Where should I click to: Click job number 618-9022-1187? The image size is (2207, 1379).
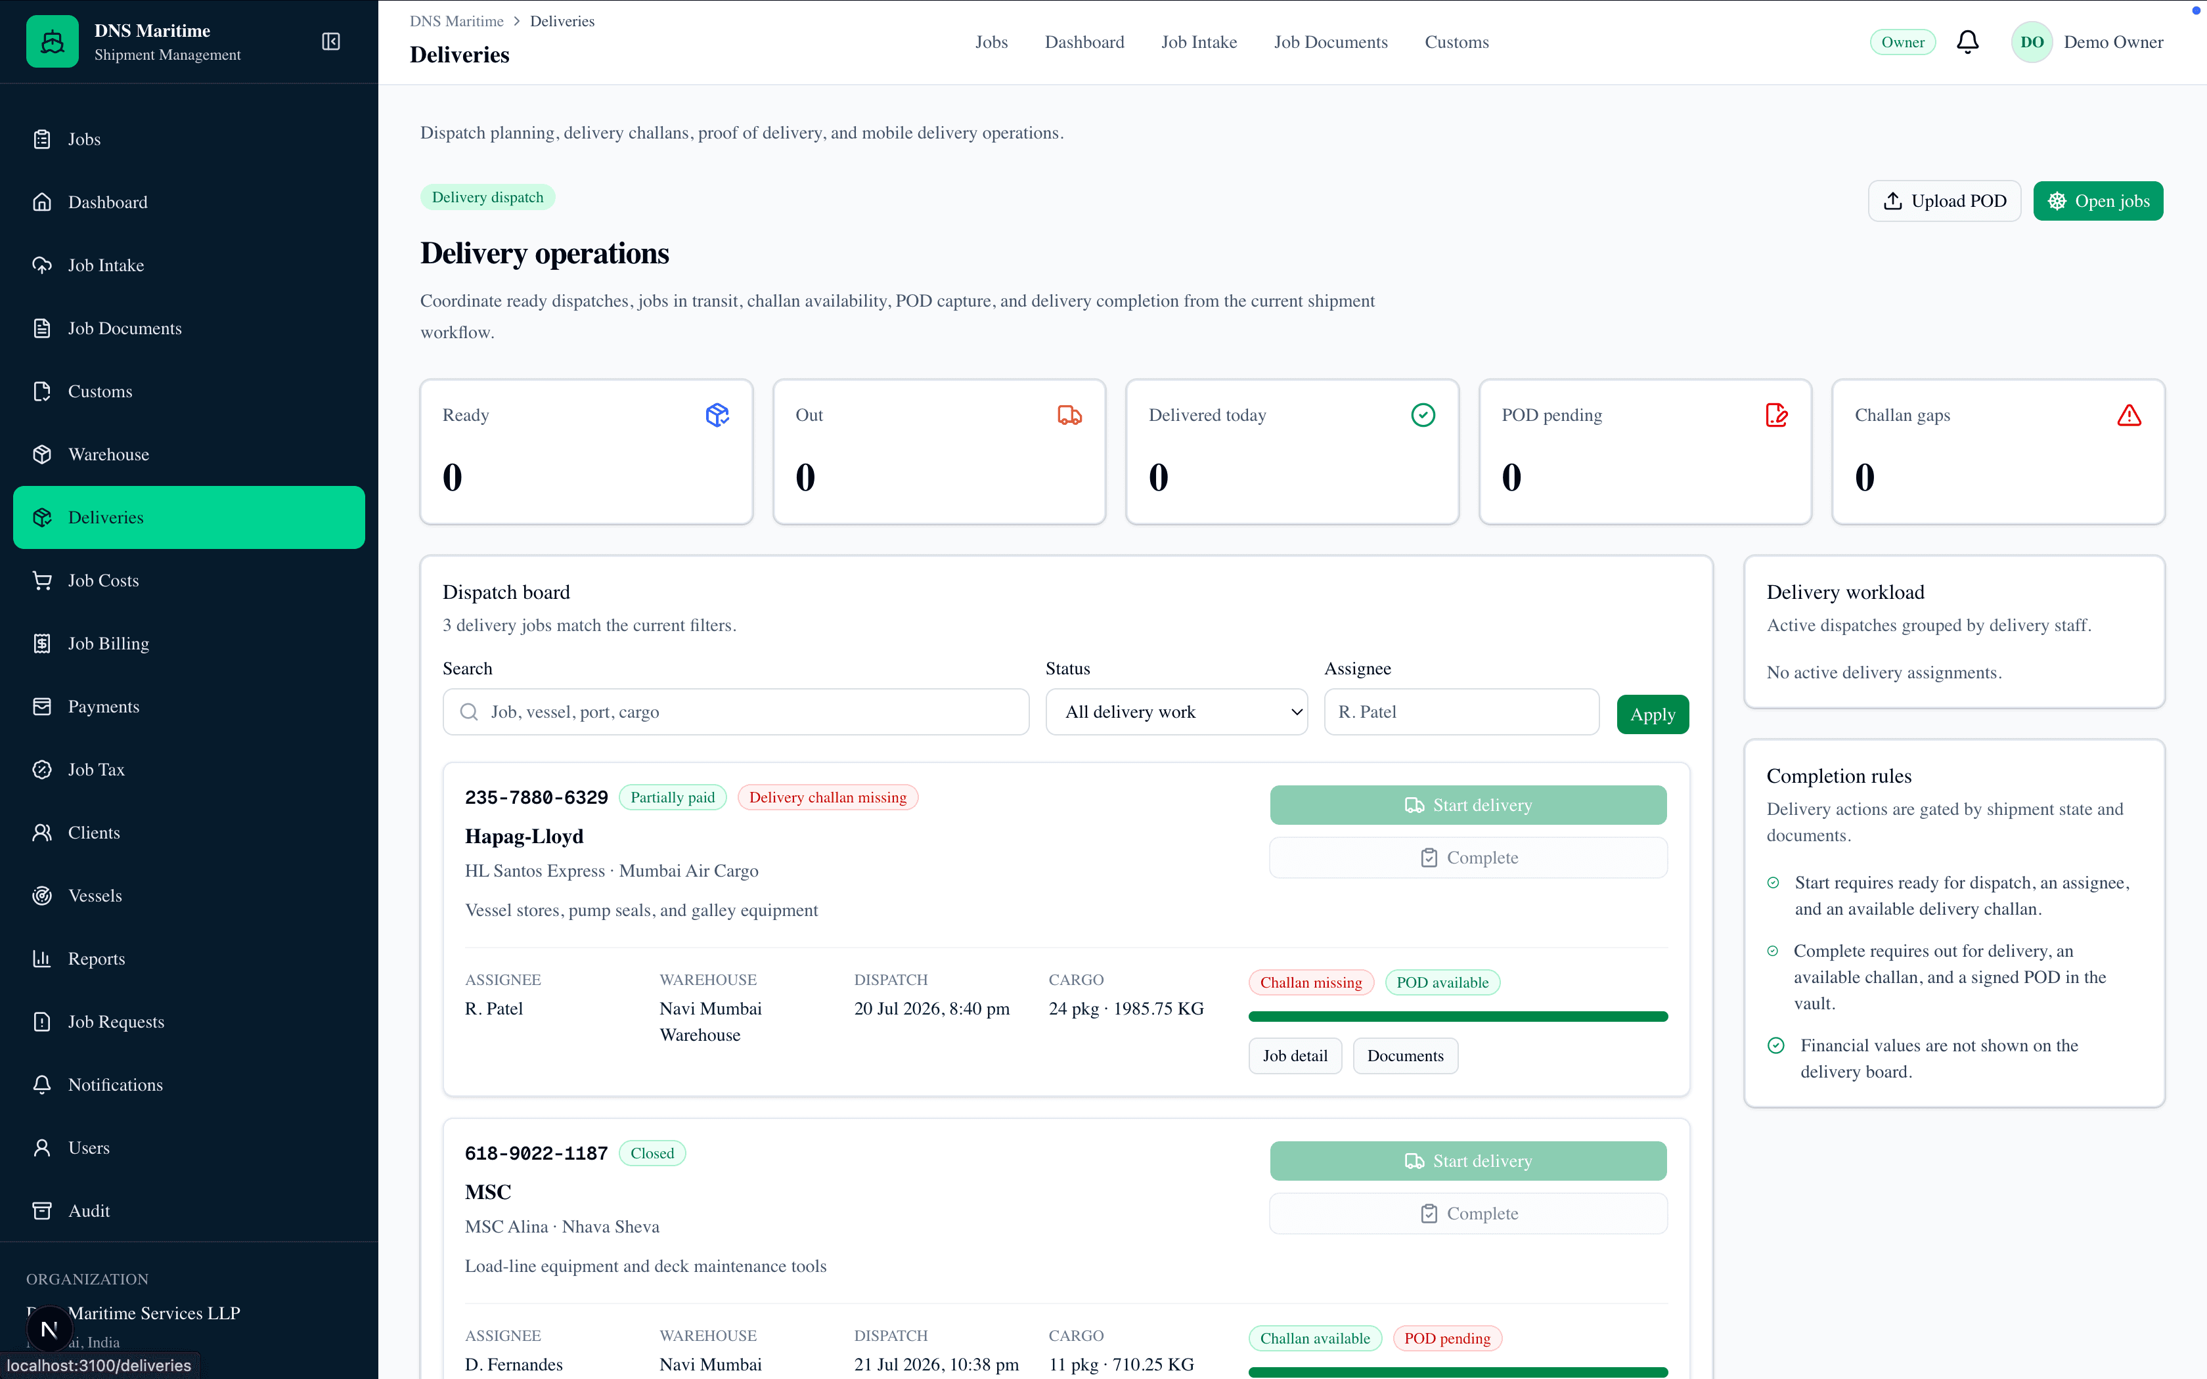click(x=536, y=1154)
